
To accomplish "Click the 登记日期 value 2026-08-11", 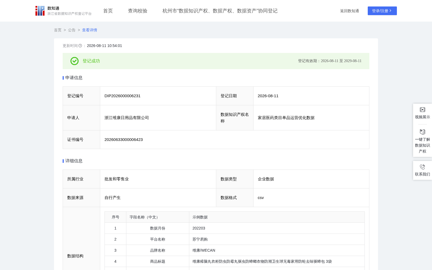I will [268, 96].
